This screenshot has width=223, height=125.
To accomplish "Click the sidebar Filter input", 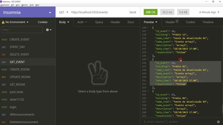I will click(22, 30).
